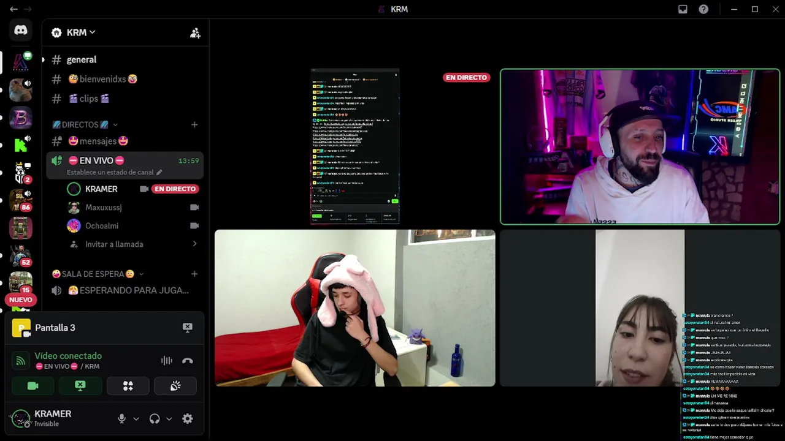Open the yellow Pantalla 3 stream icon
Image resolution: width=785 pixels, height=441 pixels.
pos(21,328)
